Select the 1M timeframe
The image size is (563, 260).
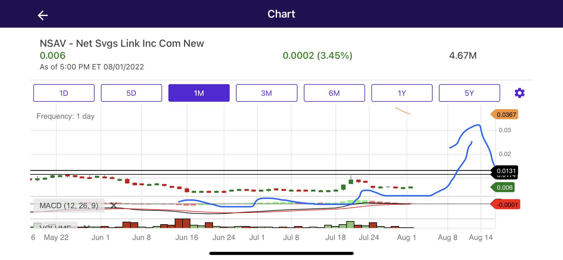coord(199,93)
